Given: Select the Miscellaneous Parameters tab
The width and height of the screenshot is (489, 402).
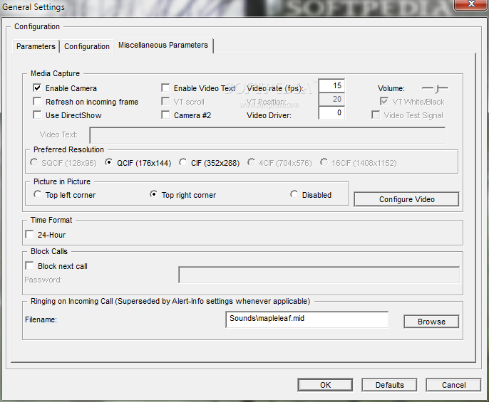Looking at the screenshot, I should [163, 45].
